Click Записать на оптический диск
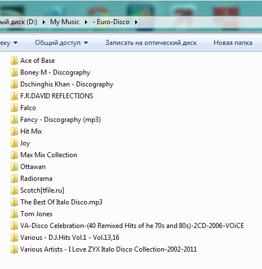Screen dimensions: 262x269 click(x=151, y=43)
